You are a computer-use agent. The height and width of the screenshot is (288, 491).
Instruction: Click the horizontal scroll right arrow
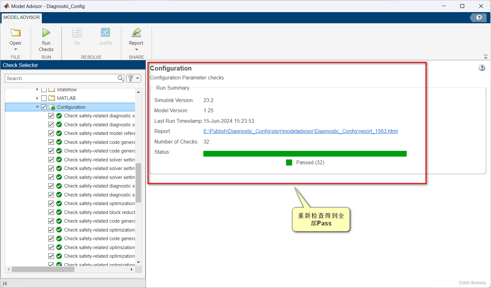pos(132,270)
